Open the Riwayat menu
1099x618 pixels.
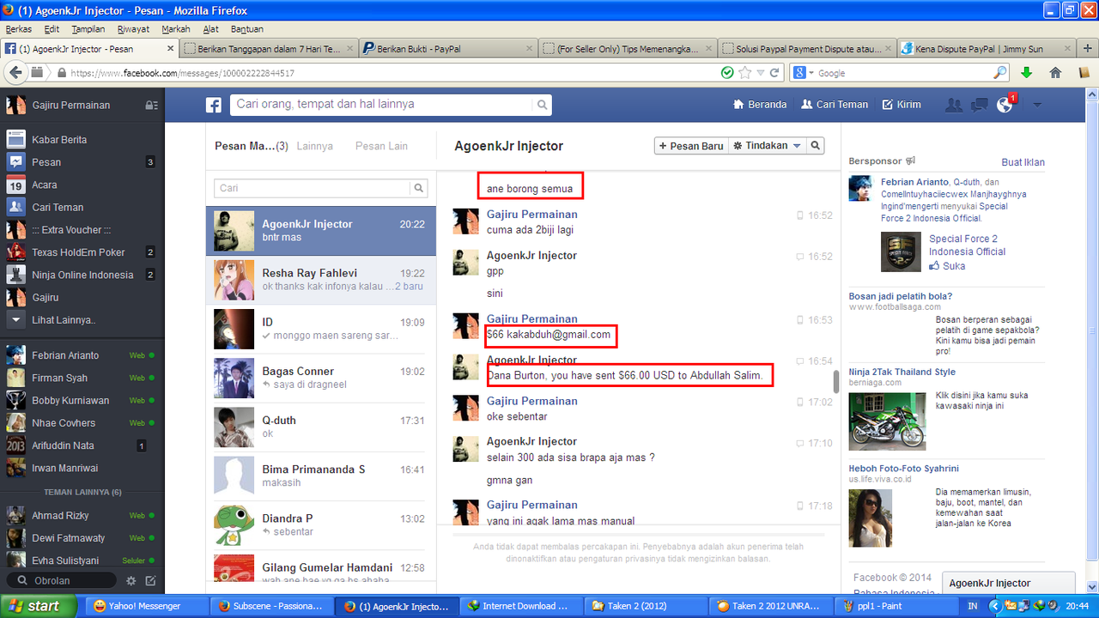pyautogui.click(x=132, y=29)
